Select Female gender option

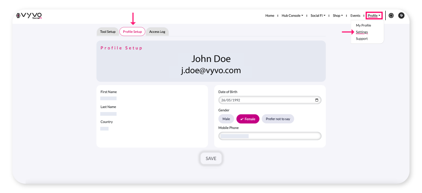(248, 119)
